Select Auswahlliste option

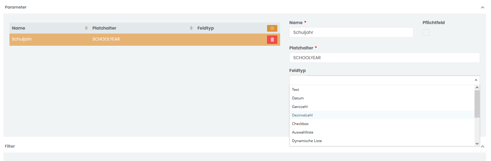(382, 132)
